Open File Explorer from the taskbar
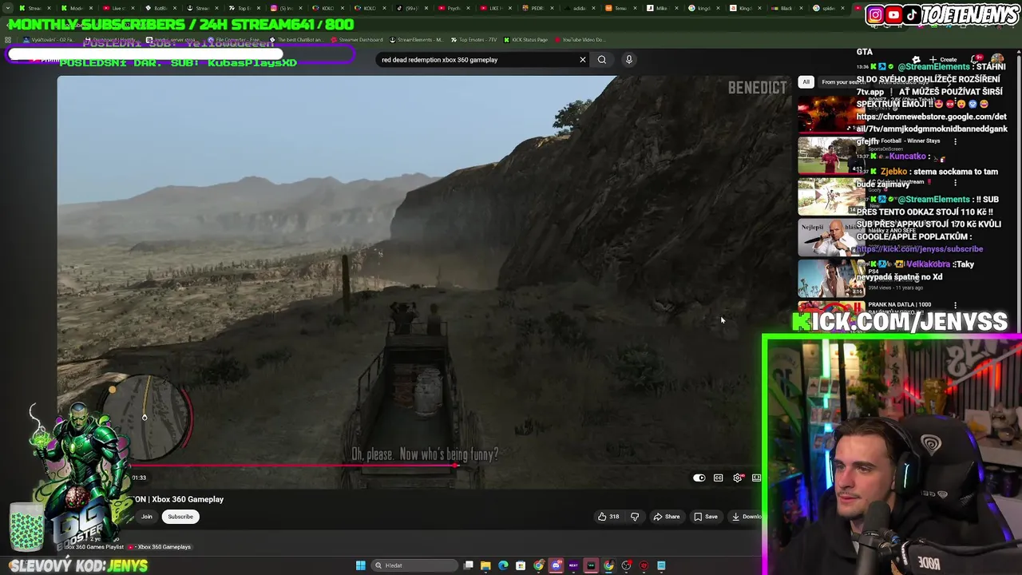This screenshot has height=575, width=1022. [485, 565]
